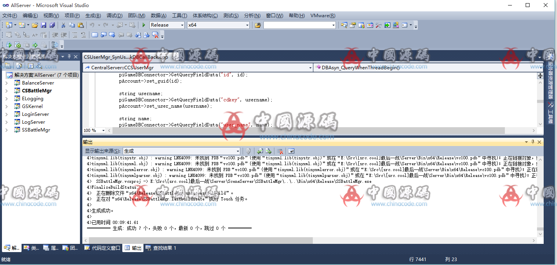Toggle auto-hide pin on the output panel
Image resolution: width=557 pixels, height=265 pixels.
pyautogui.click(x=533, y=142)
